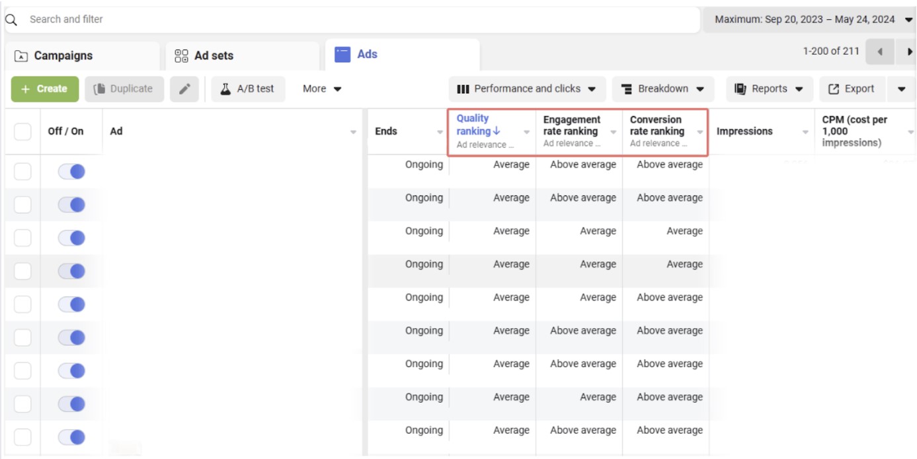The width and height of the screenshot is (917, 459).
Task: Check the select-all checkbox in header row
Action: point(22,131)
